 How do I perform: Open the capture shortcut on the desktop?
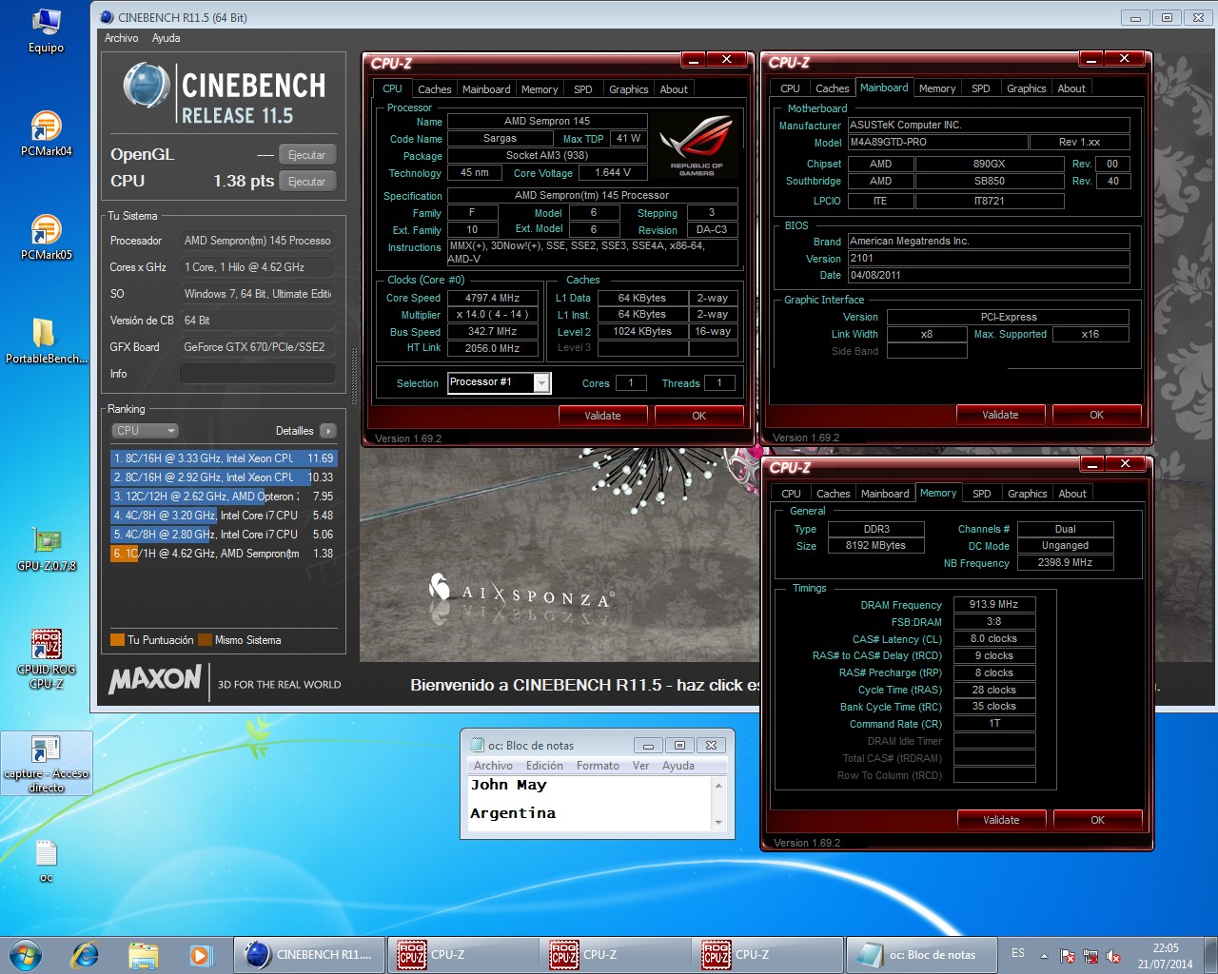(x=46, y=764)
